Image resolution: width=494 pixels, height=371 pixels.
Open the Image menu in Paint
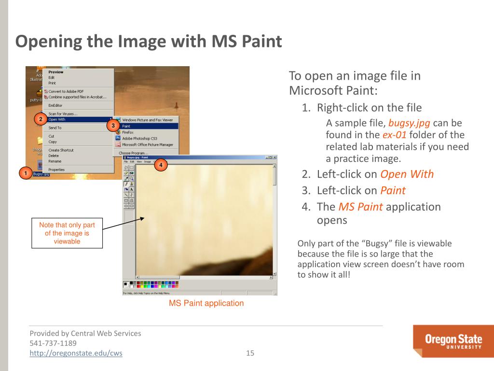(148, 161)
